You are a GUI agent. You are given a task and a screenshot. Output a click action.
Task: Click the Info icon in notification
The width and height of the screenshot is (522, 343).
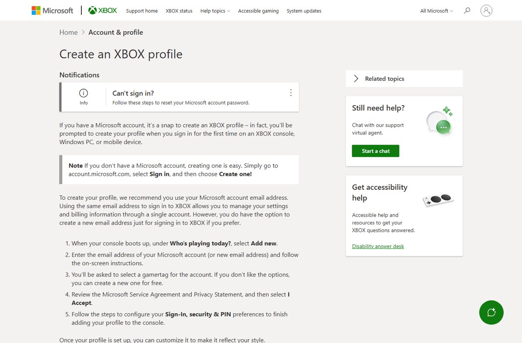84,93
